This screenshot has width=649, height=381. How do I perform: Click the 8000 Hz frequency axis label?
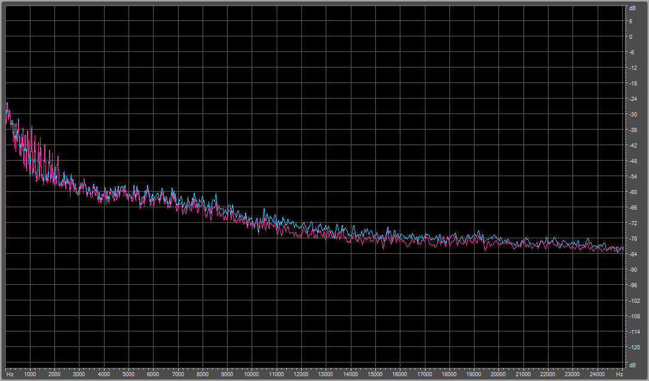click(x=203, y=374)
